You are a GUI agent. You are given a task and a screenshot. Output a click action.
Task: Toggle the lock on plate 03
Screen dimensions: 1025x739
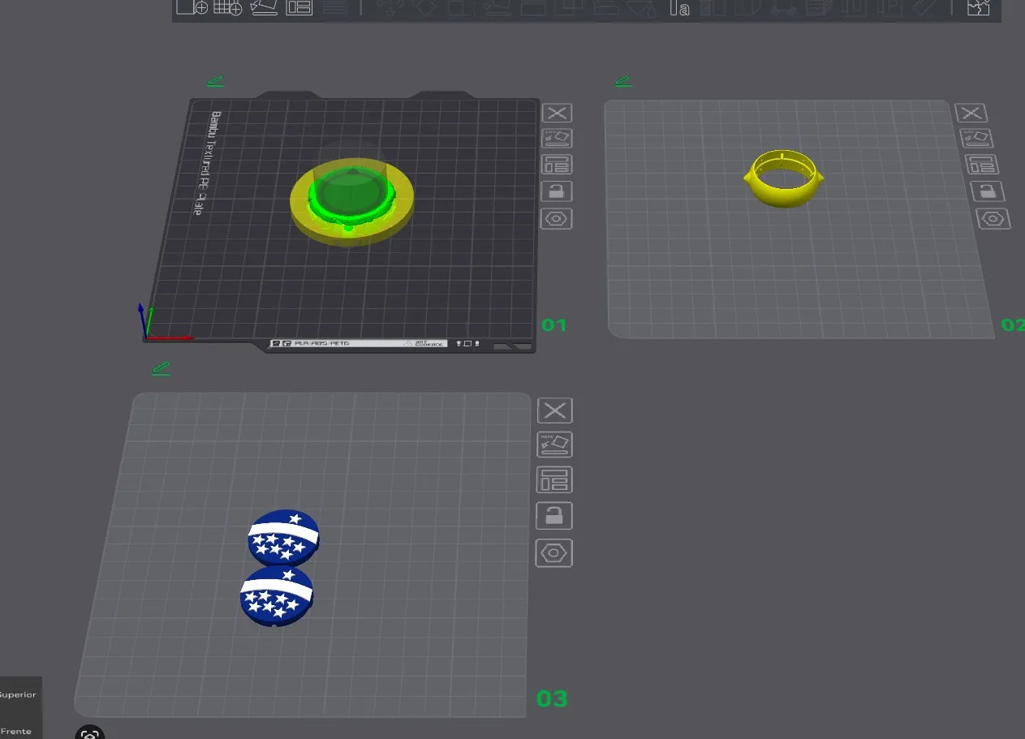point(554,515)
